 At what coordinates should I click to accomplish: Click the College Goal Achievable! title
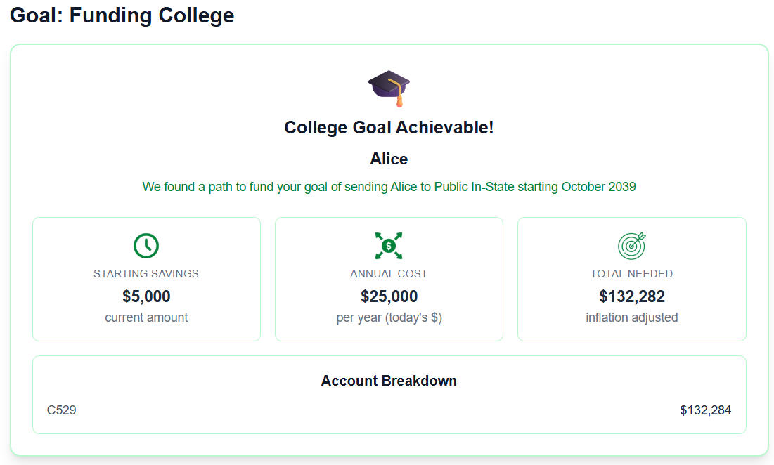click(x=389, y=128)
